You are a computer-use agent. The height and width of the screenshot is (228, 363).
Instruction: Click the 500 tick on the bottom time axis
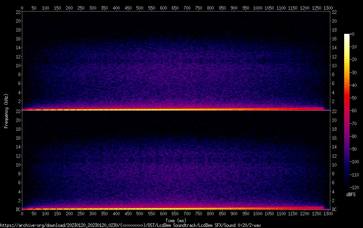point(140,213)
